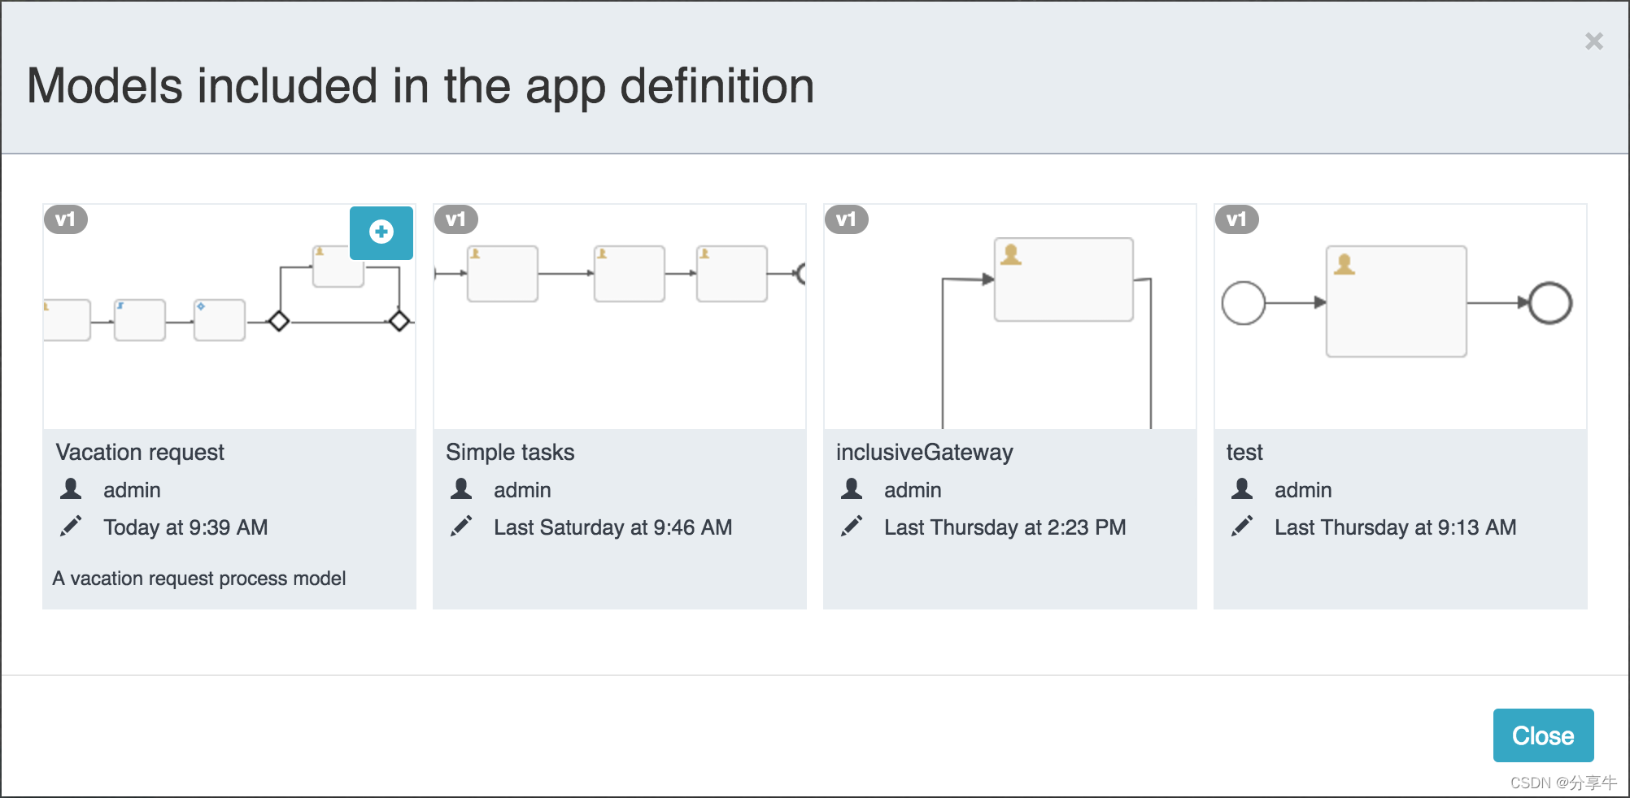Viewport: 1630px width, 798px height.
Task: Click the user icon under Vacation request
Action: pyautogui.click(x=71, y=489)
